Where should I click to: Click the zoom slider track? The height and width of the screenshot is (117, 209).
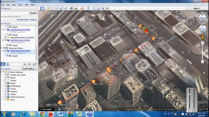(x=202, y=52)
